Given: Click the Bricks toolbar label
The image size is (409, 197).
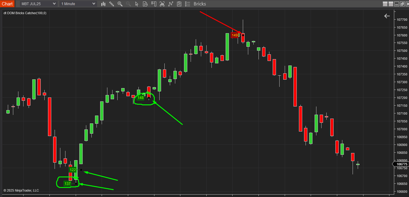Looking at the screenshot, I should (x=200, y=4).
